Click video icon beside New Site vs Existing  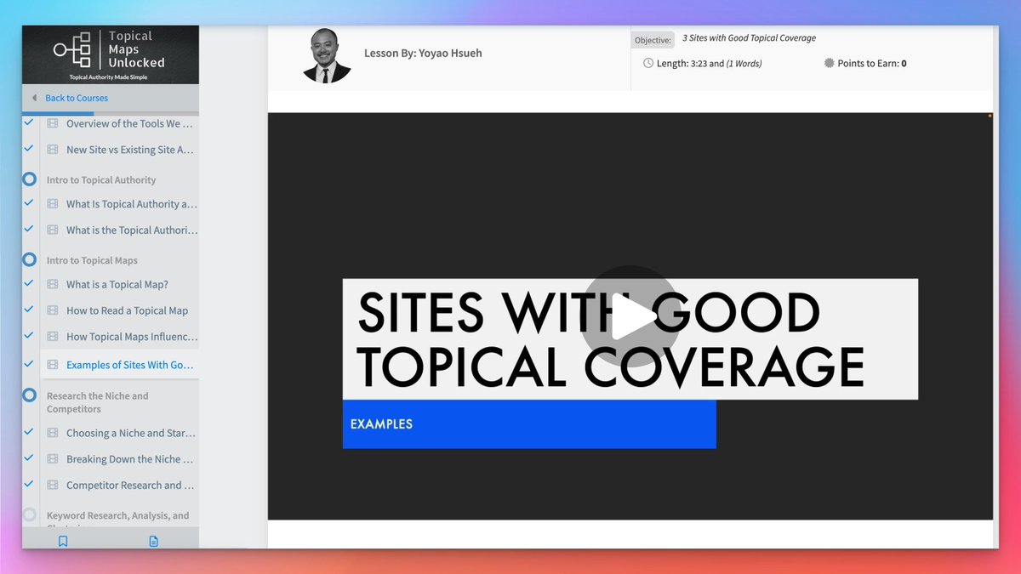coord(53,150)
